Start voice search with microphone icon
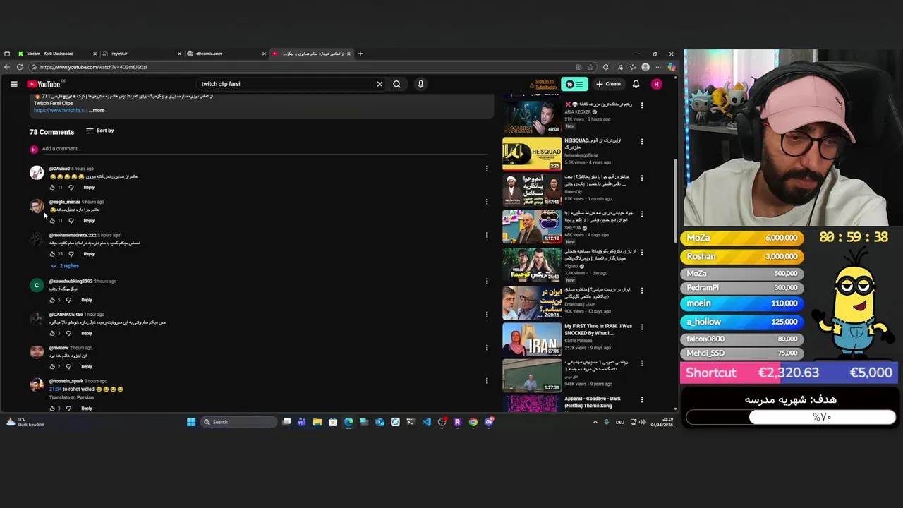The width and height of the screenshot is (903, 508). point(420,84)
